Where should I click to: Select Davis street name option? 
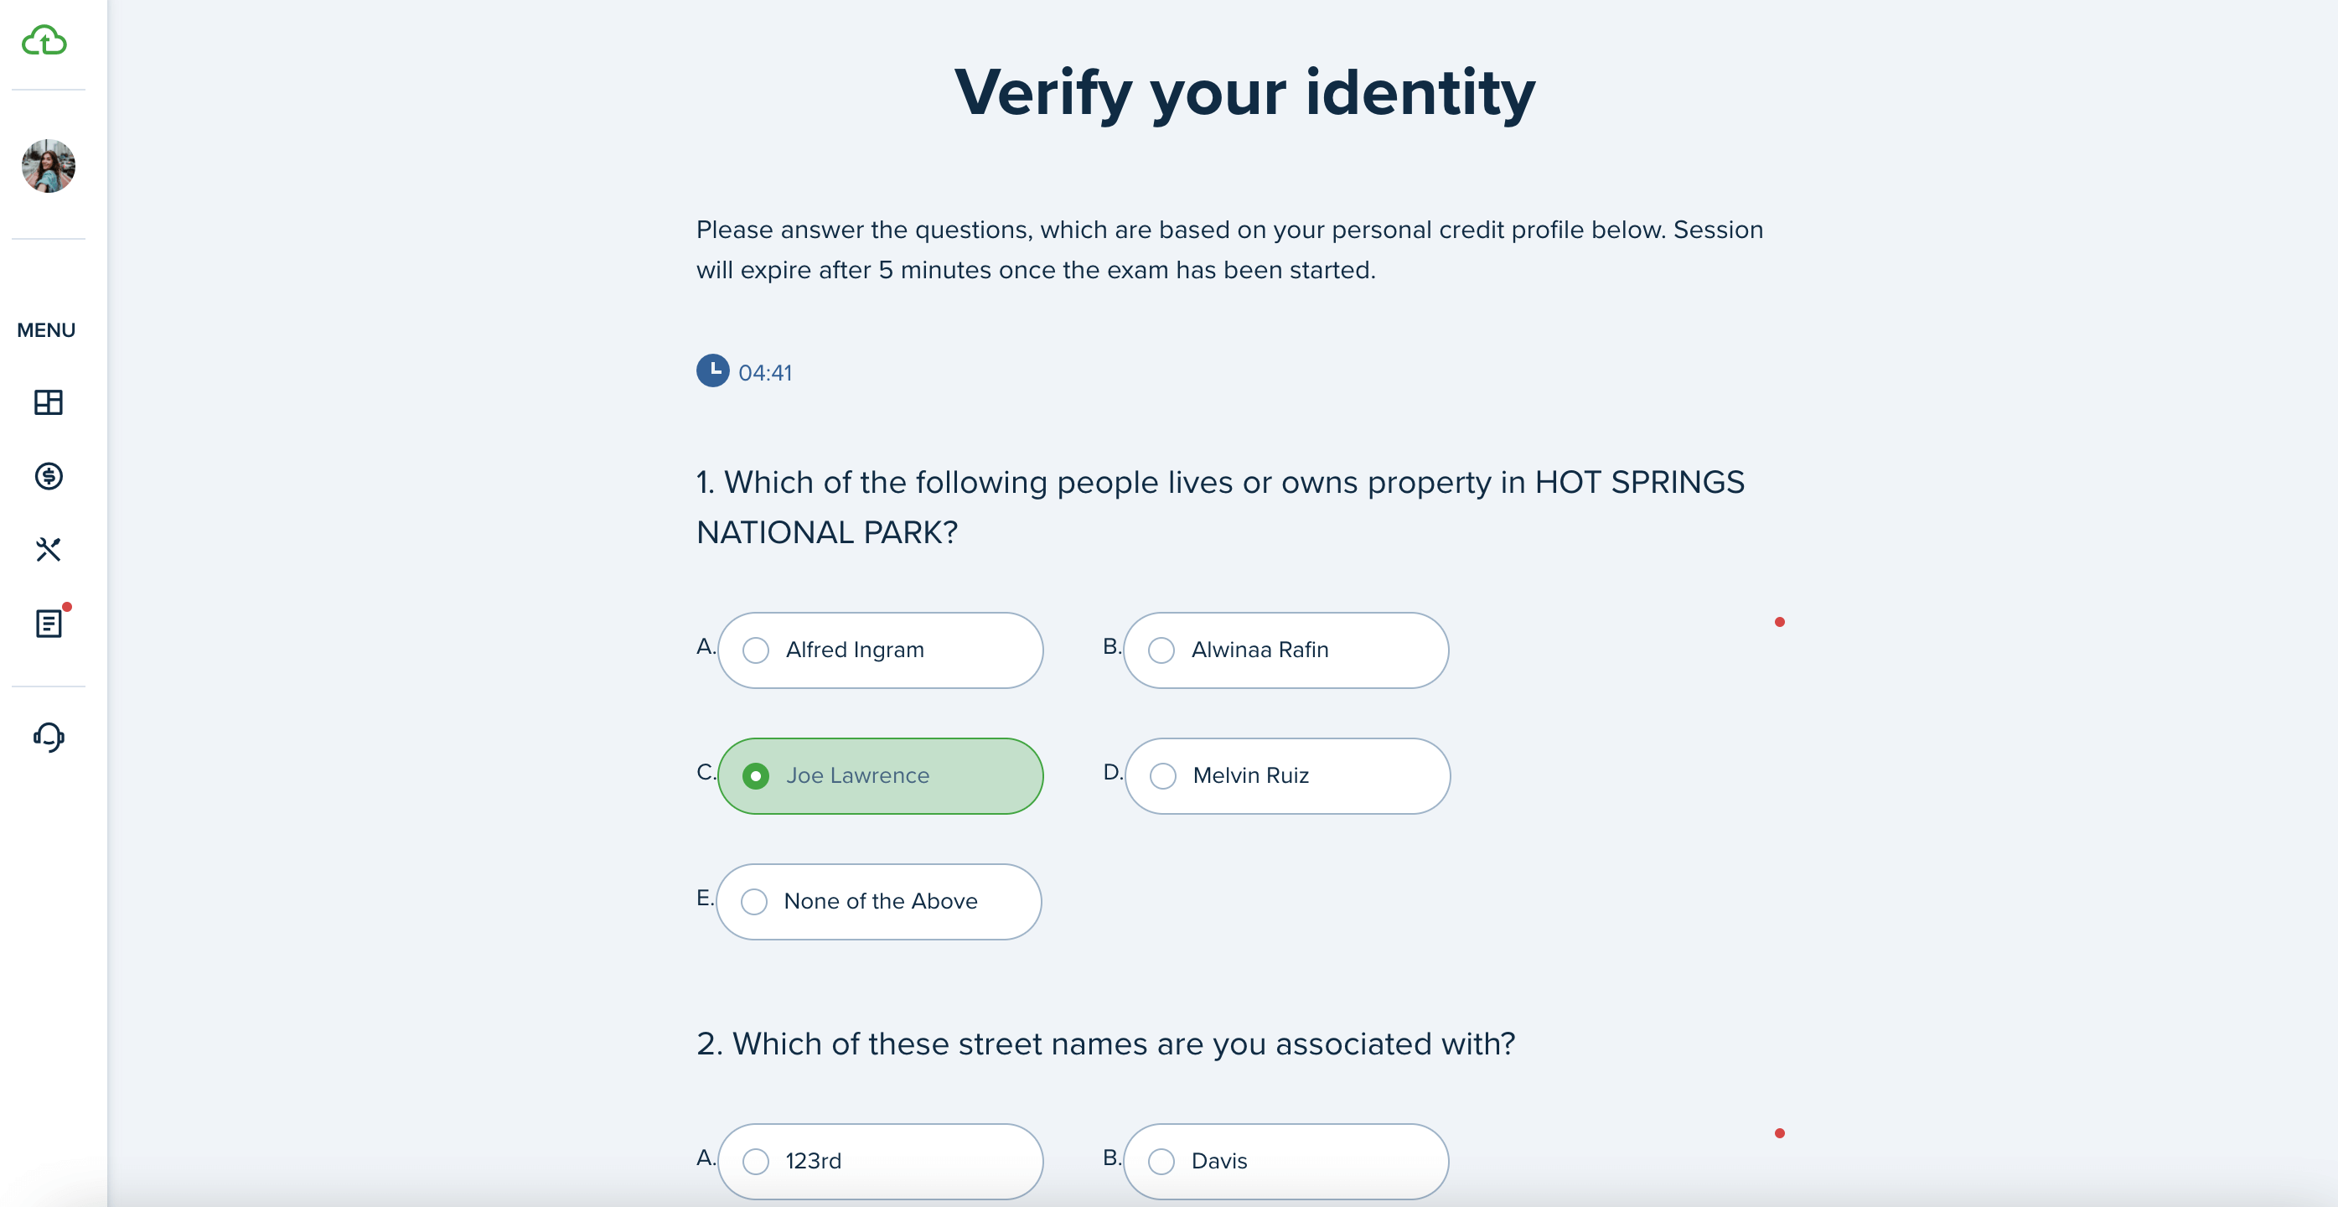point(1285,1161)
